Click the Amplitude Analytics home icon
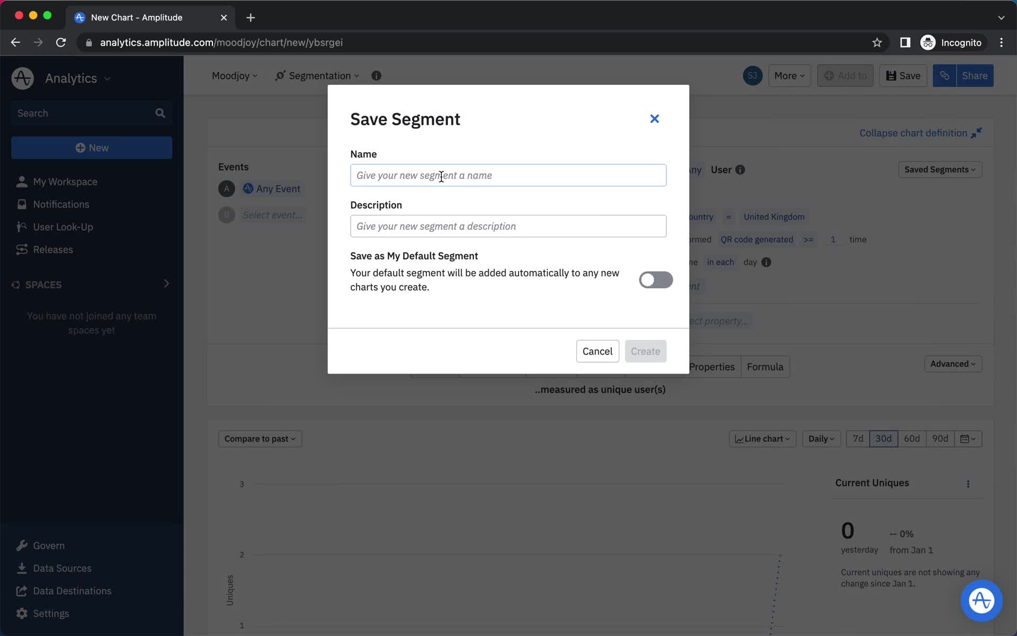Image resolution: width=1017 pixels, height=636 pixels. [22, 78]
